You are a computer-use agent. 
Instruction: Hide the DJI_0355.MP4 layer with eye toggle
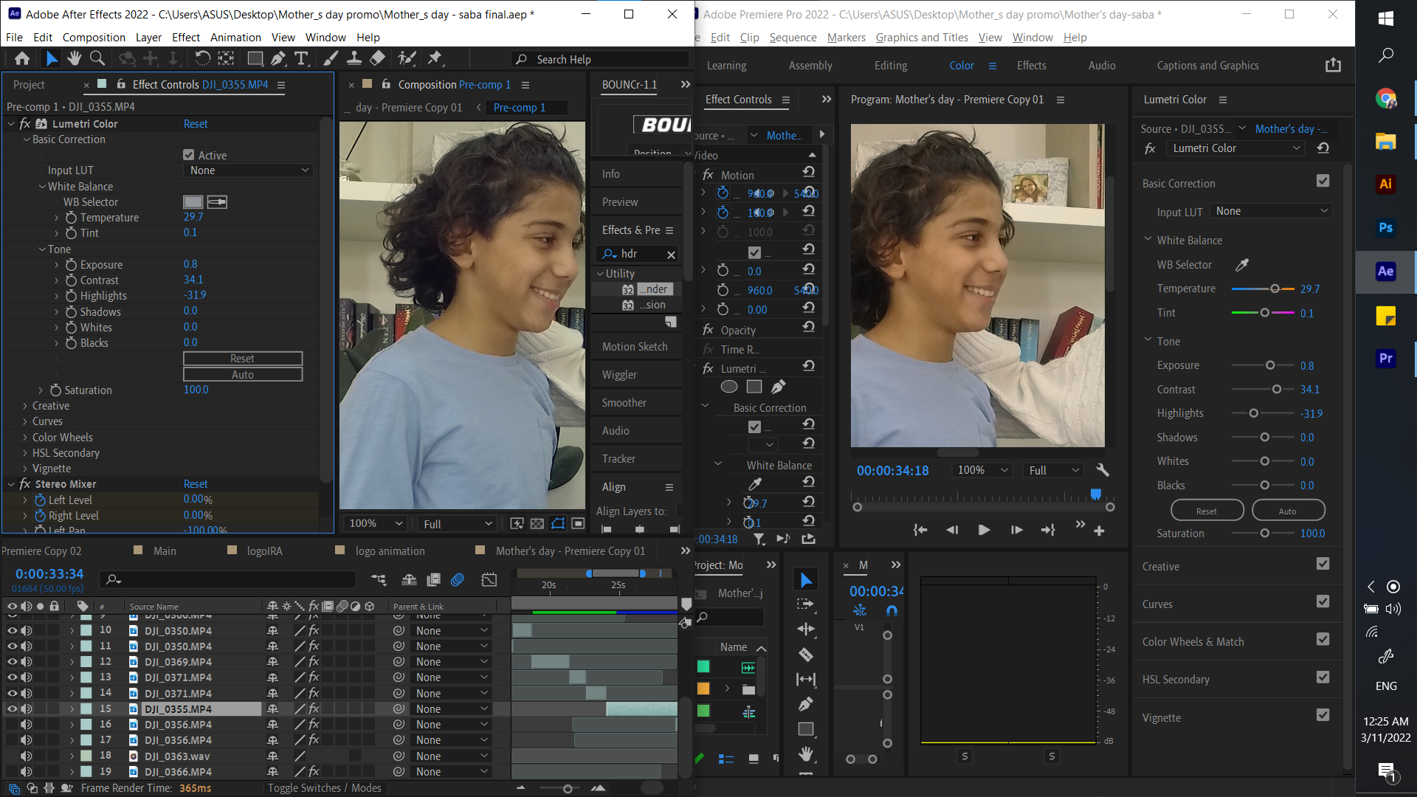click(x=12, y=708)
